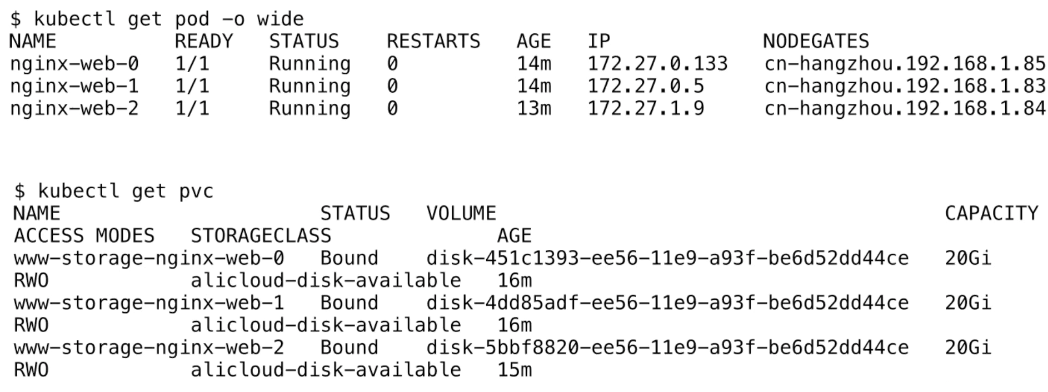
Task: Click node cn-hangzhou.192.168.1.83
Action: [x=905, y=87]
